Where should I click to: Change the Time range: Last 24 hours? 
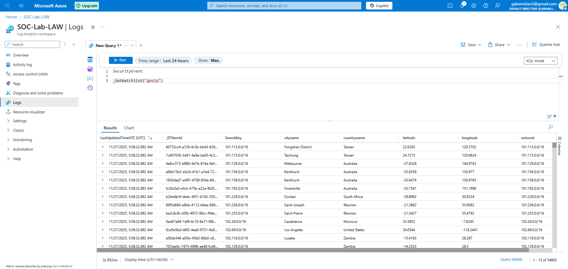point(163,61)
